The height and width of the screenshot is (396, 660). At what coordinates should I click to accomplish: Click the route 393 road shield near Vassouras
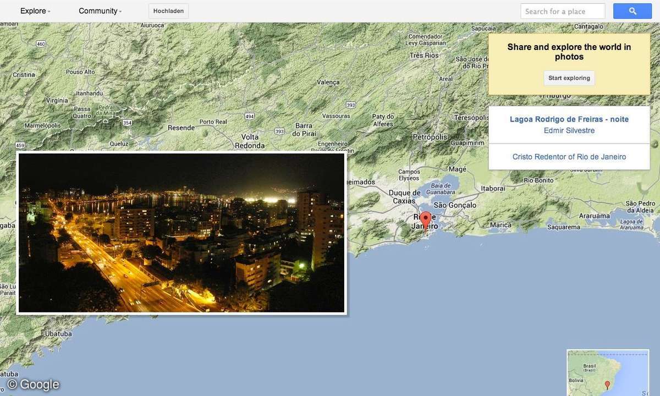click(x=351, y=105)
